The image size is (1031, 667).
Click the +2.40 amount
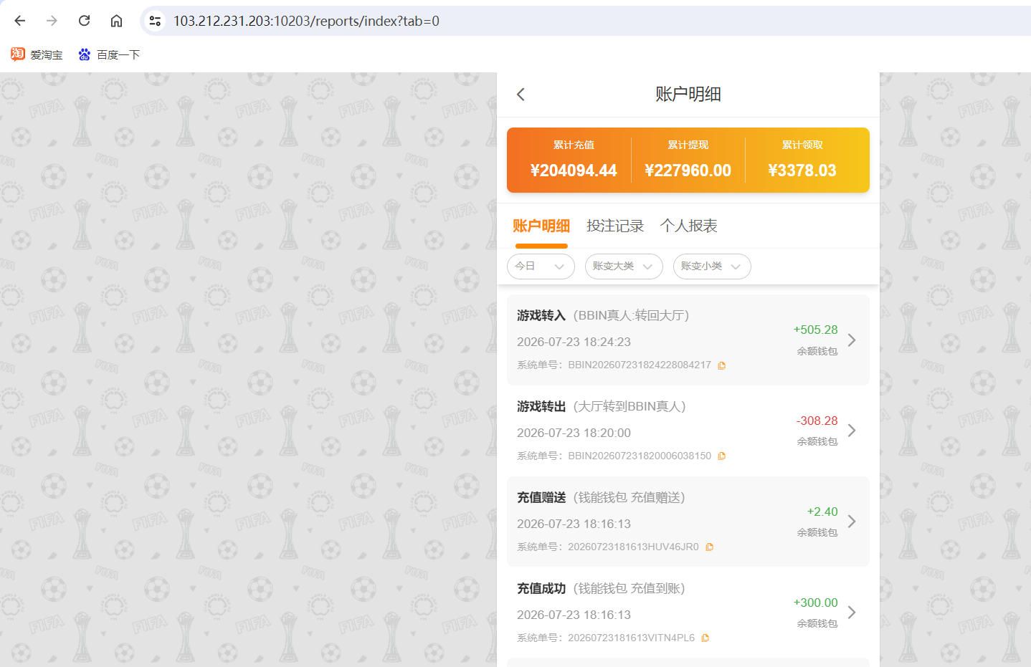pos(822,512)
